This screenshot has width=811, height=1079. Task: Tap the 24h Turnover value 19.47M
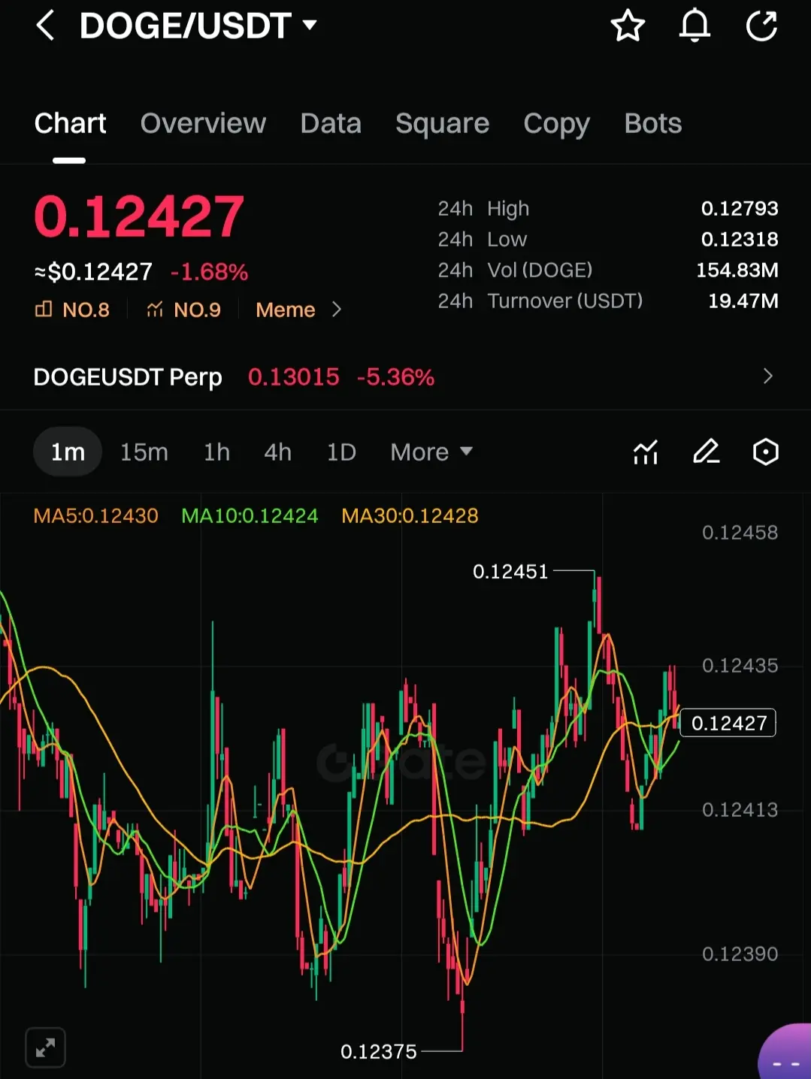coord(743,301)
